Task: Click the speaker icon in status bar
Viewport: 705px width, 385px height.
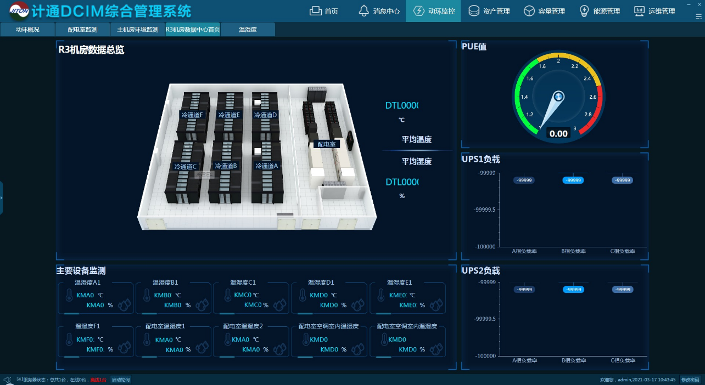Action: 7,380
